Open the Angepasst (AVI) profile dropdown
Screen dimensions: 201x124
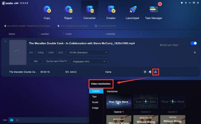coord(89,61)
